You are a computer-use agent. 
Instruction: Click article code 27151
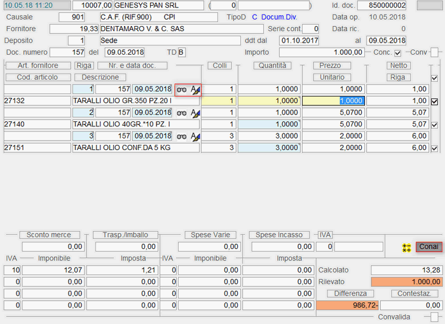[x=37, y=148]
